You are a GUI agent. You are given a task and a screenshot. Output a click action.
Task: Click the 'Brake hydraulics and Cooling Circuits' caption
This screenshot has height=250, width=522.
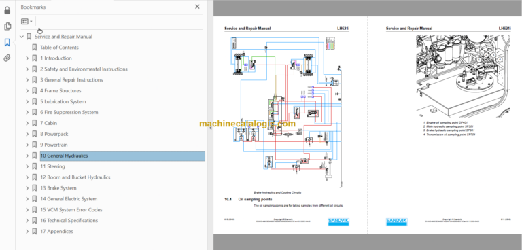(x=277, y=192)
